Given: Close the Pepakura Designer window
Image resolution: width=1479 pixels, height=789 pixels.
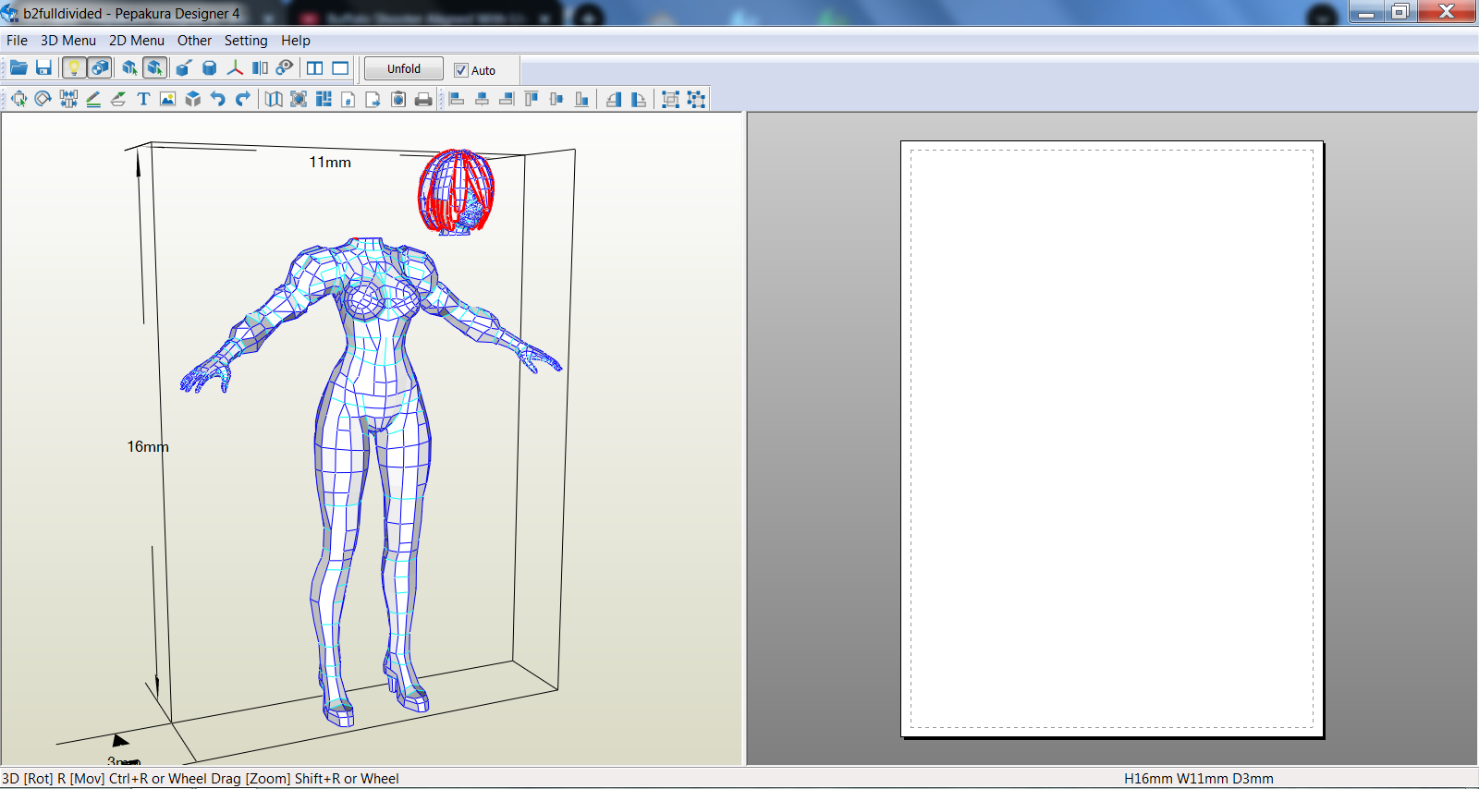Looking at the screenshot, I should tap(1447, 12).
